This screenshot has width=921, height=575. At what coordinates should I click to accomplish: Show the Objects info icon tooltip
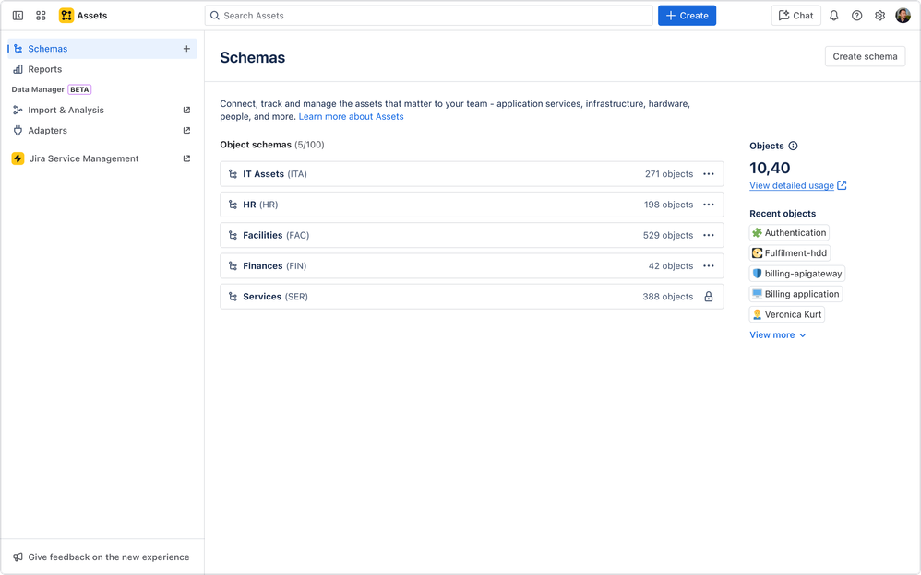[793, 146]
